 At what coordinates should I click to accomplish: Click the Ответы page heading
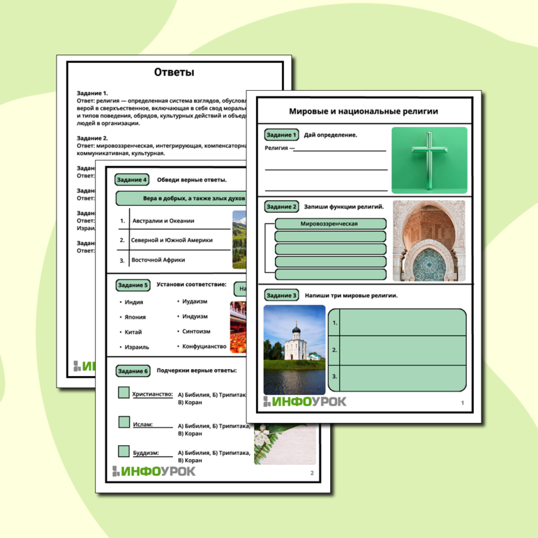pos(174,72)
